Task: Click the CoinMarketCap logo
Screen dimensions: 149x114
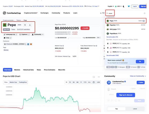Action: click(x=12, y=13)
